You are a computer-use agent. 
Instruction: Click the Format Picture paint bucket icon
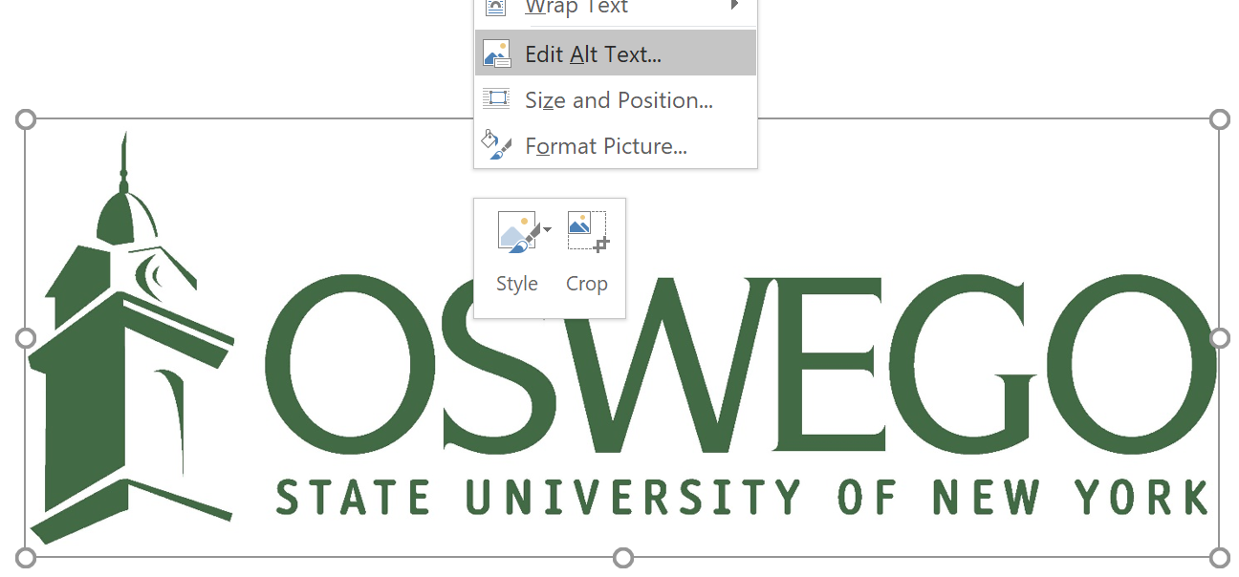click(x=496, y=145)
